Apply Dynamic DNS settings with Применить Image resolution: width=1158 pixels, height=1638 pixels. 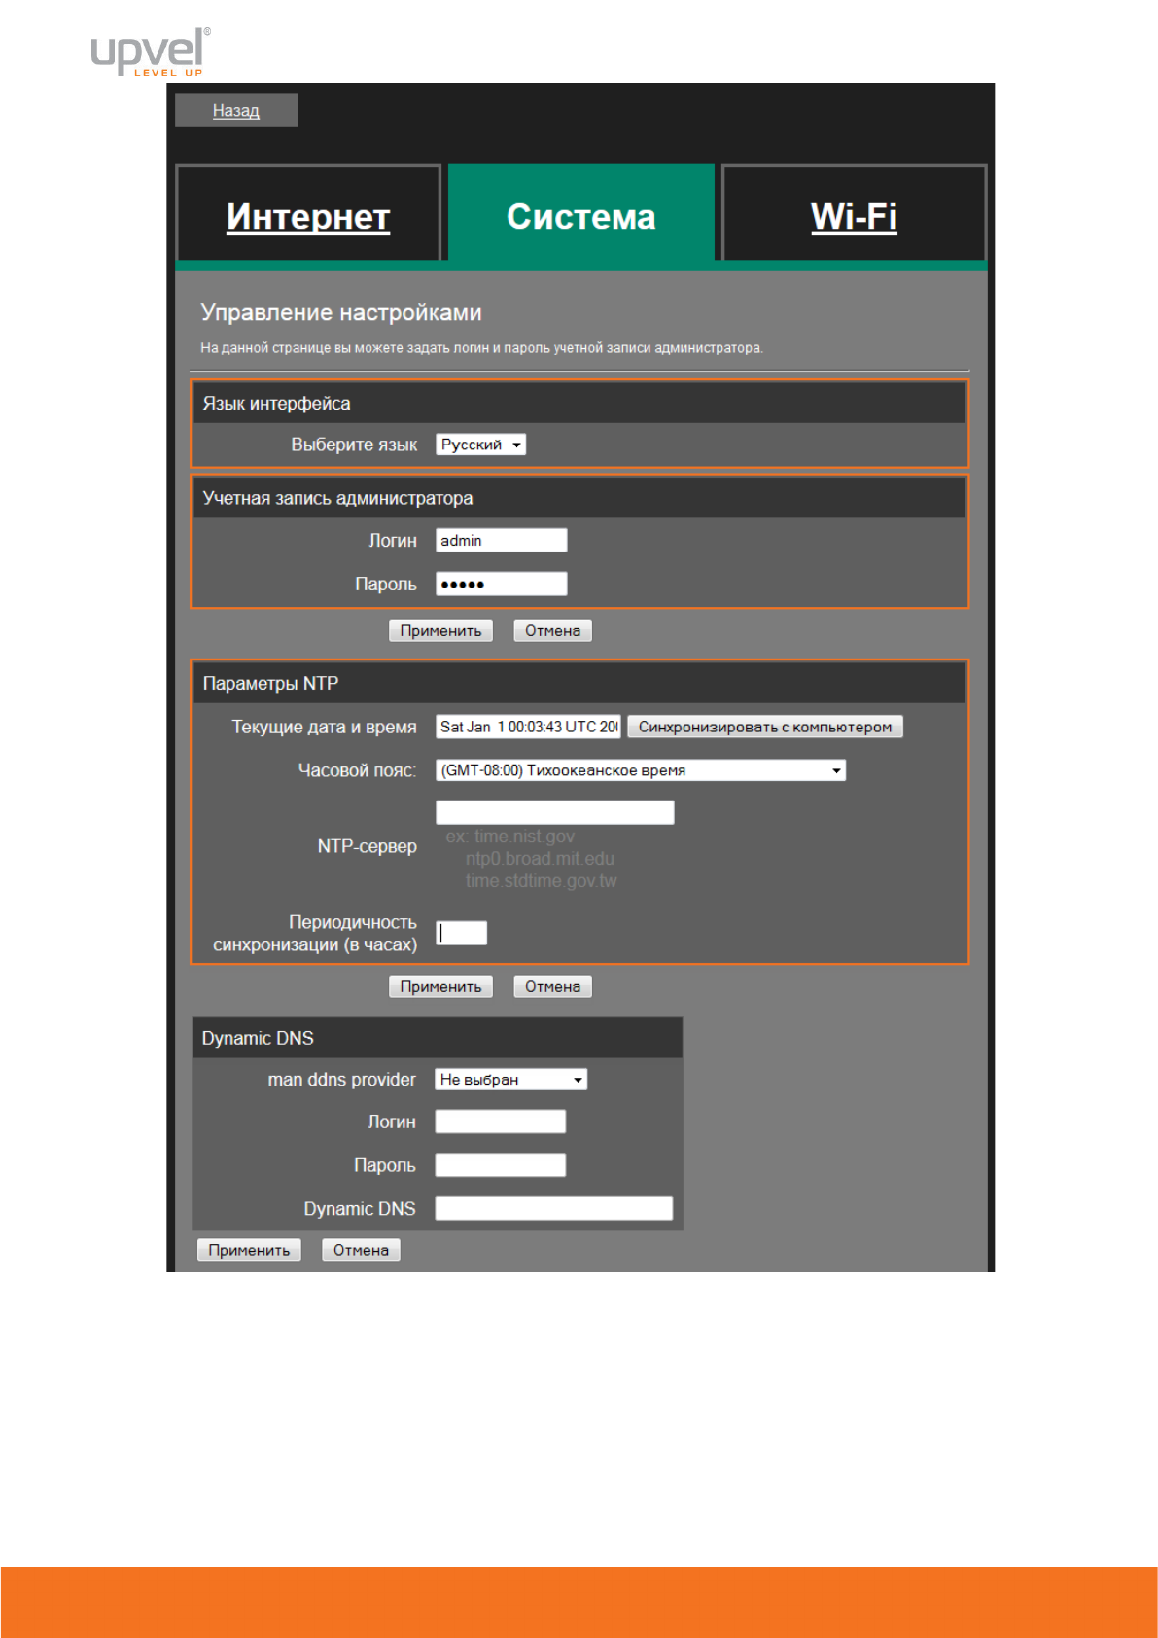[249, 1251]
